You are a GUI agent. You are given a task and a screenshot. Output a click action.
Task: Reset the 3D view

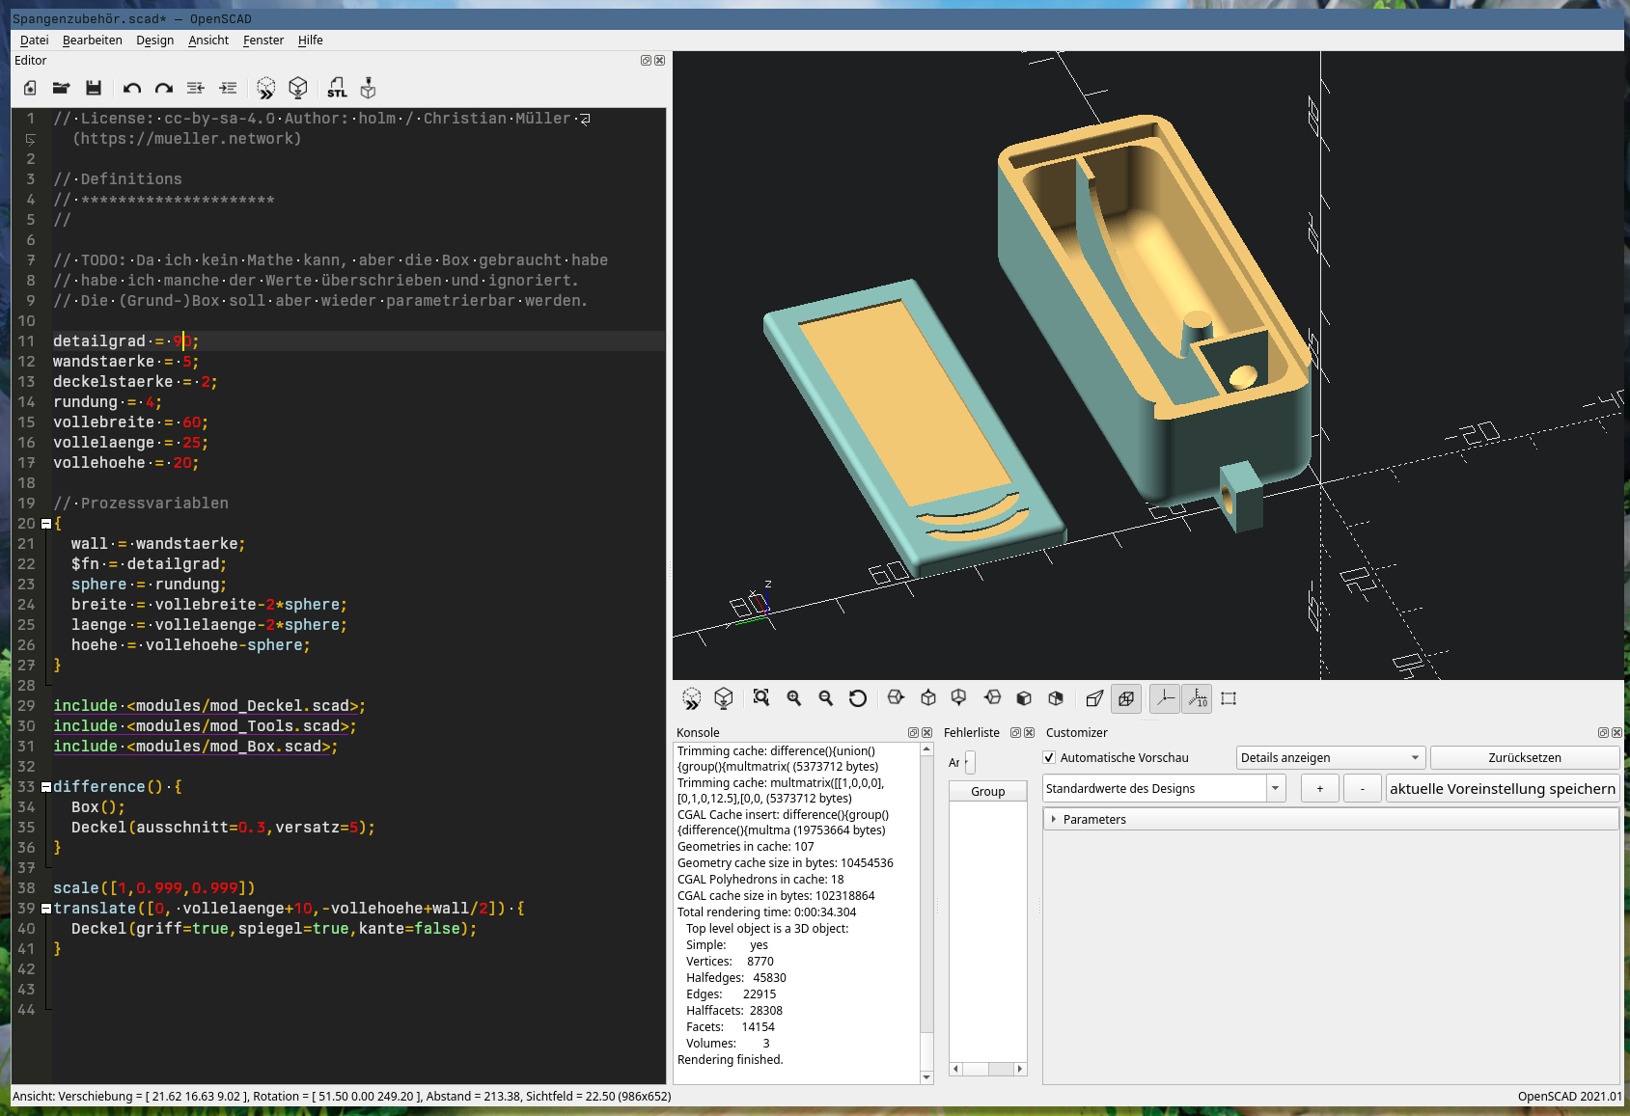click(858, 698)
